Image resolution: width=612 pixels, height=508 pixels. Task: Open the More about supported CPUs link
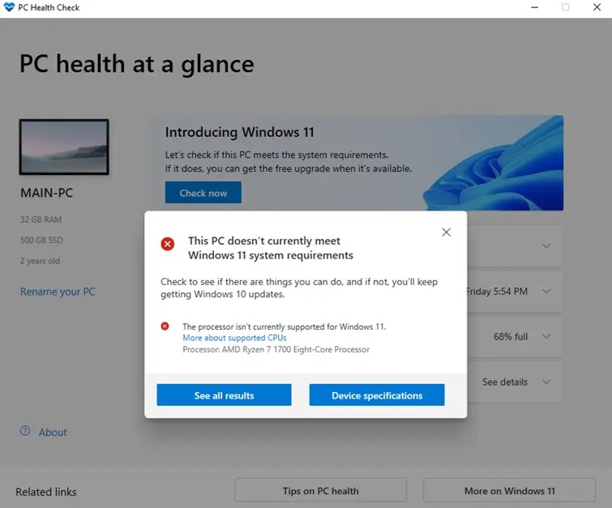pyautogui.click(x=234, y=338)
